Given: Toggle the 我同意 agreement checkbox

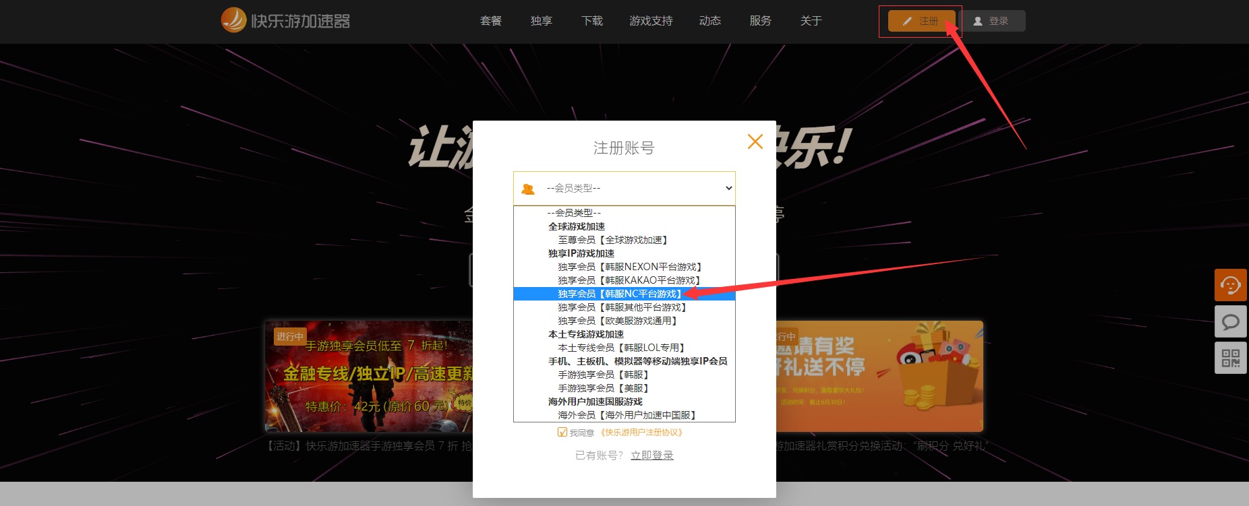Looking at the screenshot, I should [562, 432].
